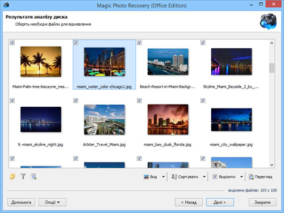Click the search magnifier icon in toolbar

[x=34, y=177]
